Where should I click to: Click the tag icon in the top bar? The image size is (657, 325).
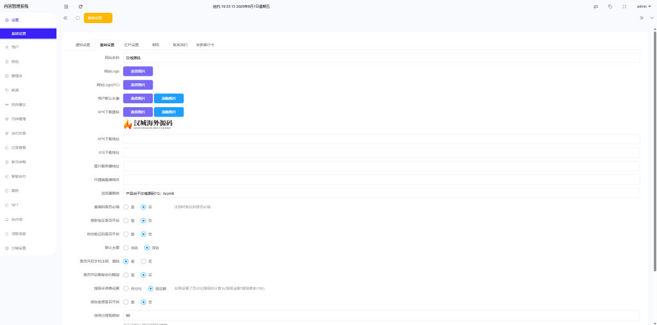point(610,6)
